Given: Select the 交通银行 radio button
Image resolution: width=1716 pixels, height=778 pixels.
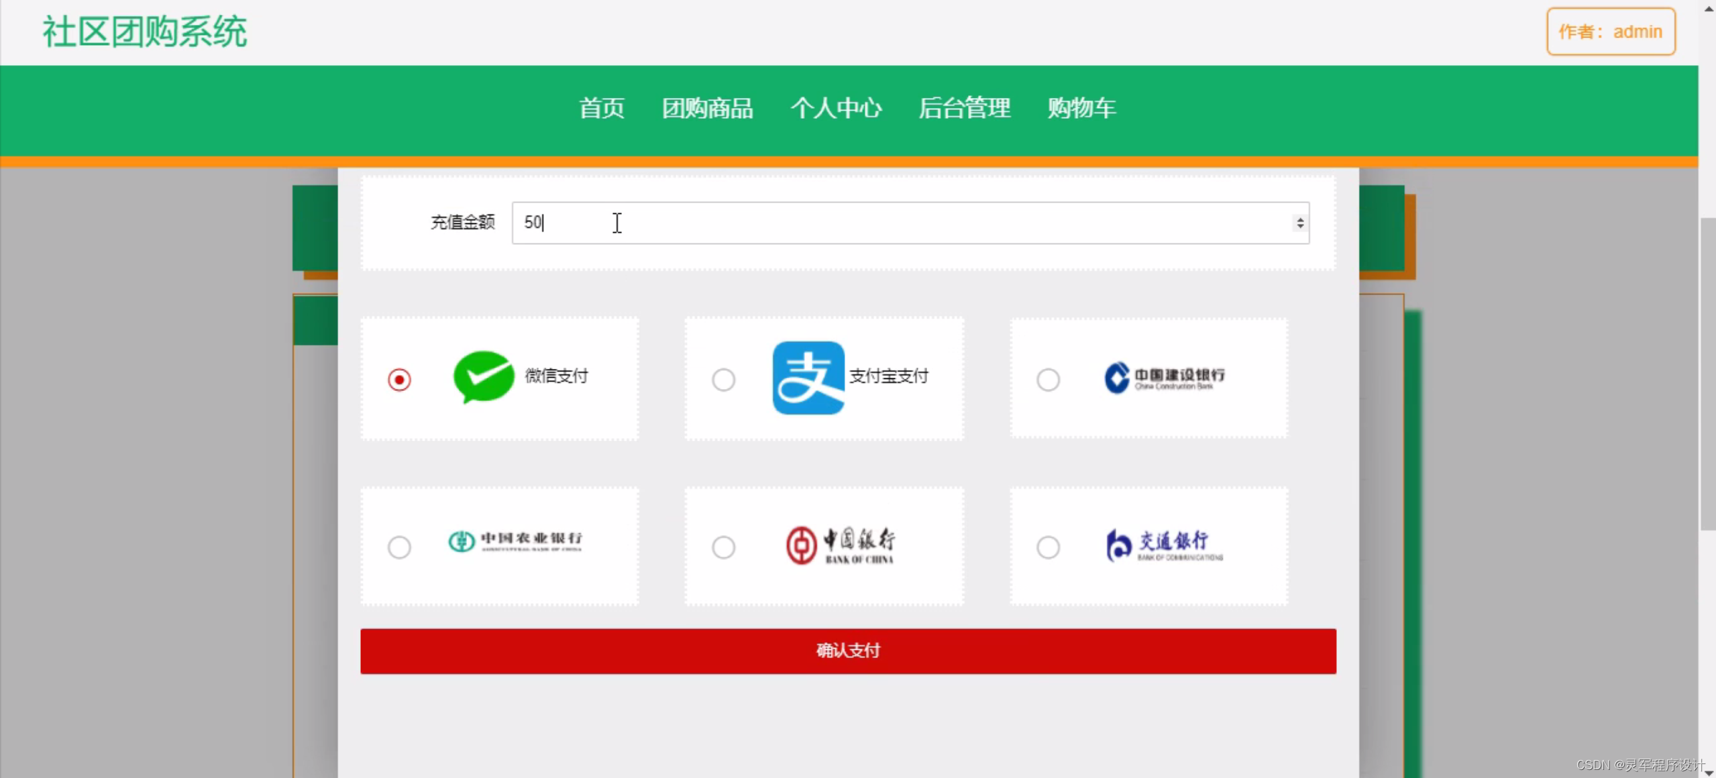Looking at the screenshot, I should (1048, 547).
